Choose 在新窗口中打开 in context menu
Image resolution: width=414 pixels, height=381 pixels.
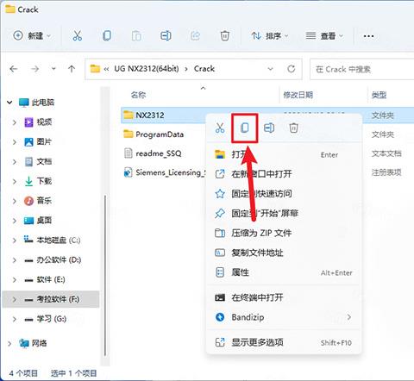pyautogui.click(x=283, y=173)
